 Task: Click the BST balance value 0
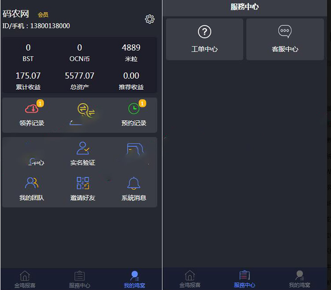[28, 47]
